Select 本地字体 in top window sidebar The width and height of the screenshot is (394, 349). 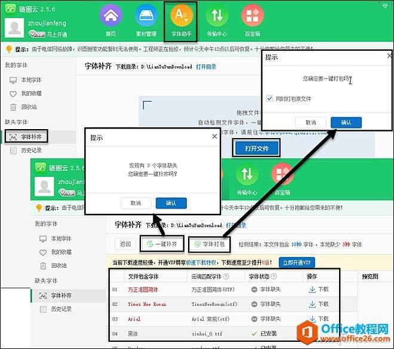tap(26, 80)
